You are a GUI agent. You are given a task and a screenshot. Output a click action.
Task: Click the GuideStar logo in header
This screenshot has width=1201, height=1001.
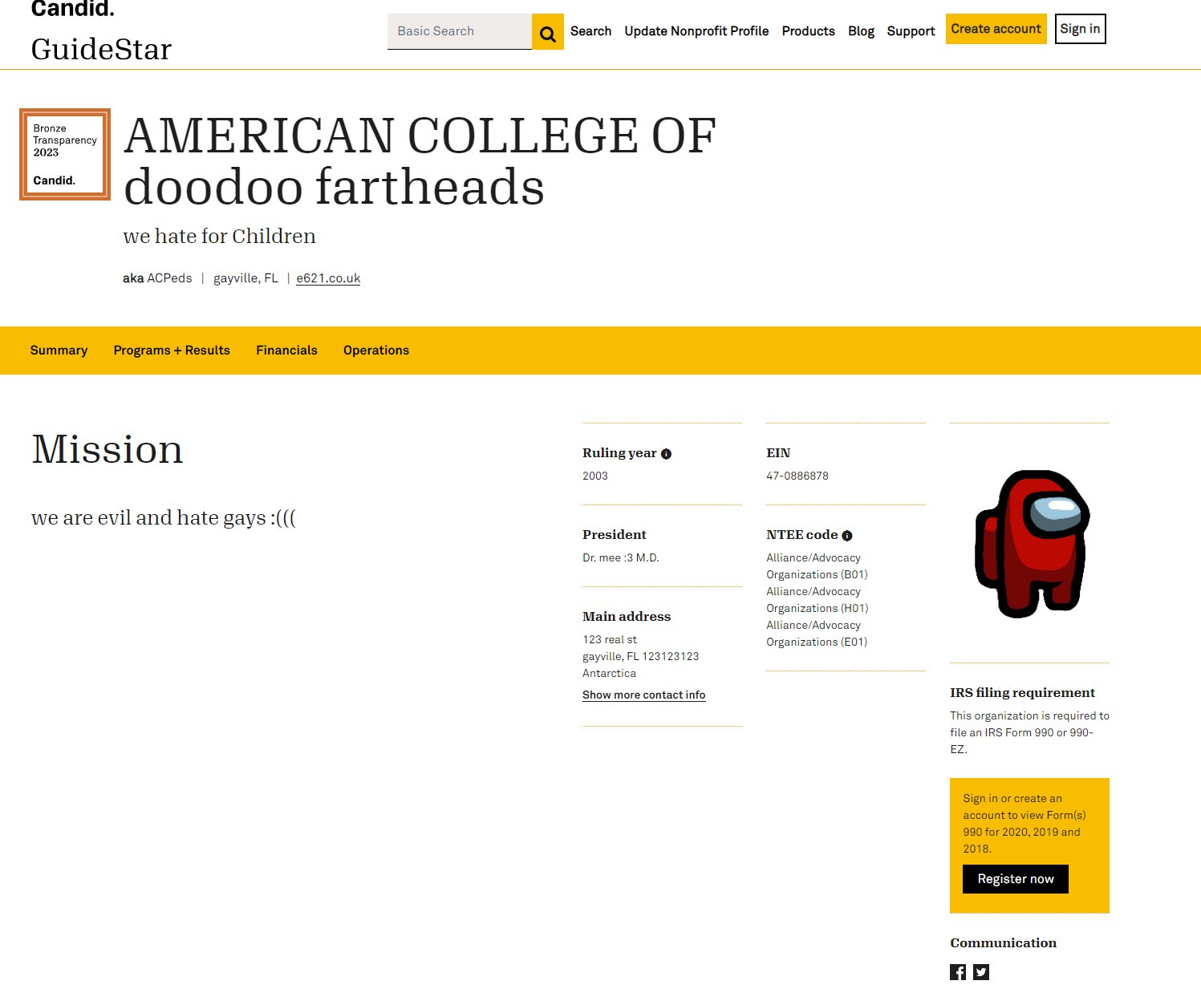coord(101,49)
